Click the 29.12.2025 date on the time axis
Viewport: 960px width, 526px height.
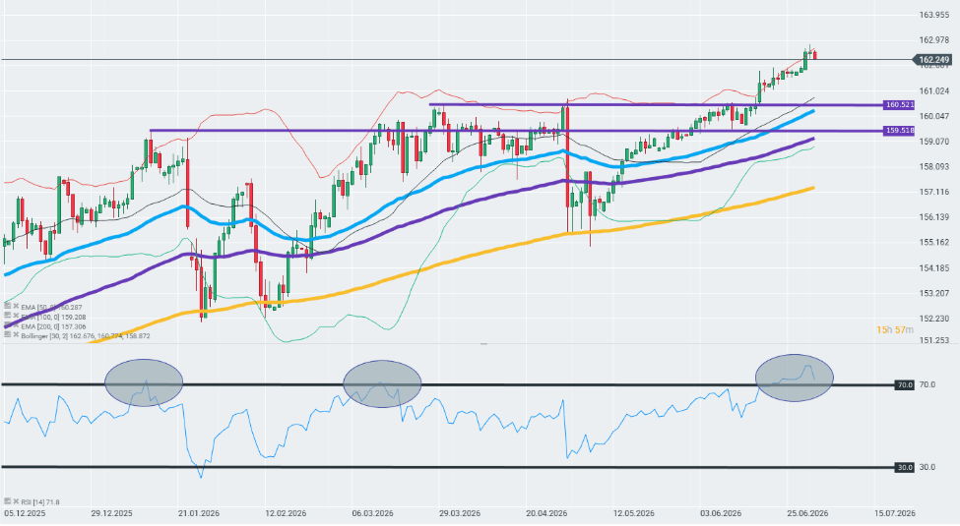coord(111,513)
